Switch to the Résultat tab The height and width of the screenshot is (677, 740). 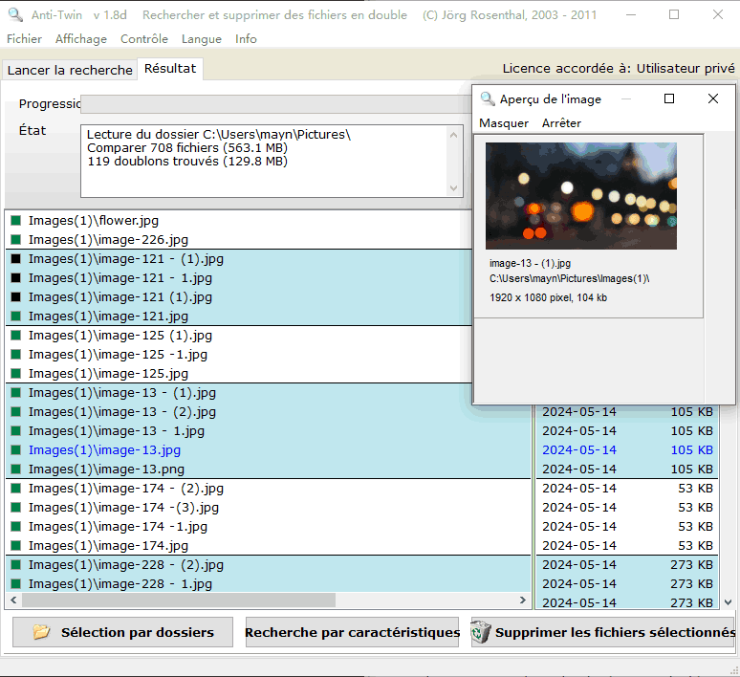[x=170, y=69]
